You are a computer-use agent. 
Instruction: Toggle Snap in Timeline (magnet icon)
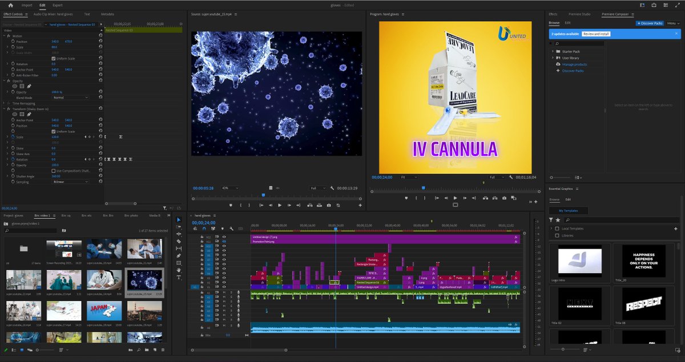pyautogui.click(x=204, y=229)
